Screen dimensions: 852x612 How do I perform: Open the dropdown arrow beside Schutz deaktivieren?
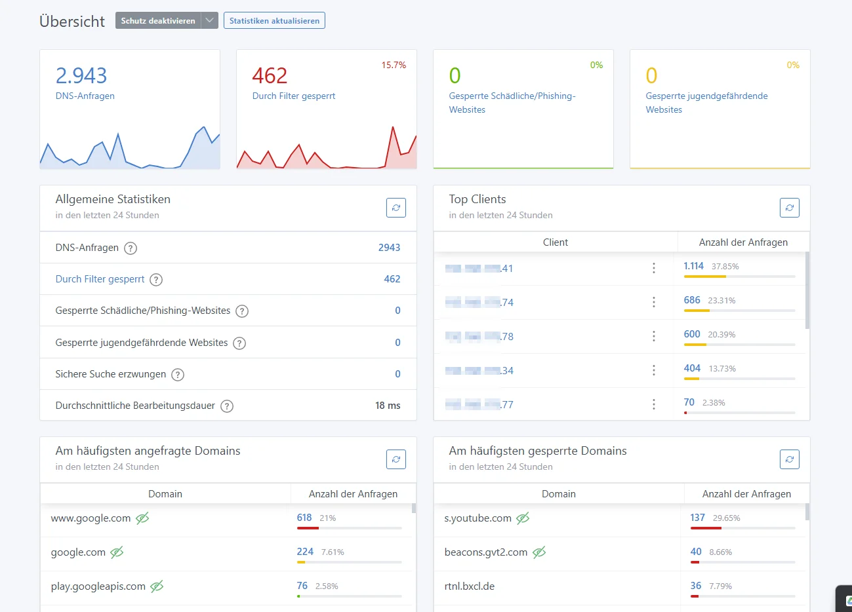tap(209, 20)
